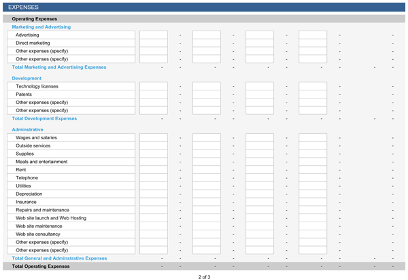Select the Web site consultancy label
This screenshot has width=408, height=280.
click(x=37, y=234)
